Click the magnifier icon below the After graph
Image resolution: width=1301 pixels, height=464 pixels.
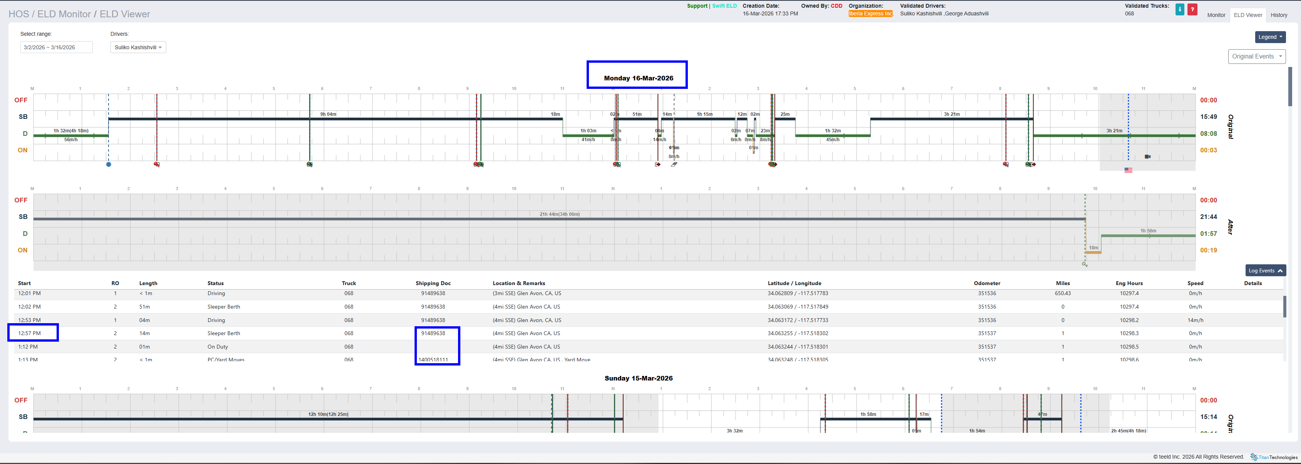coord(1084,265)
